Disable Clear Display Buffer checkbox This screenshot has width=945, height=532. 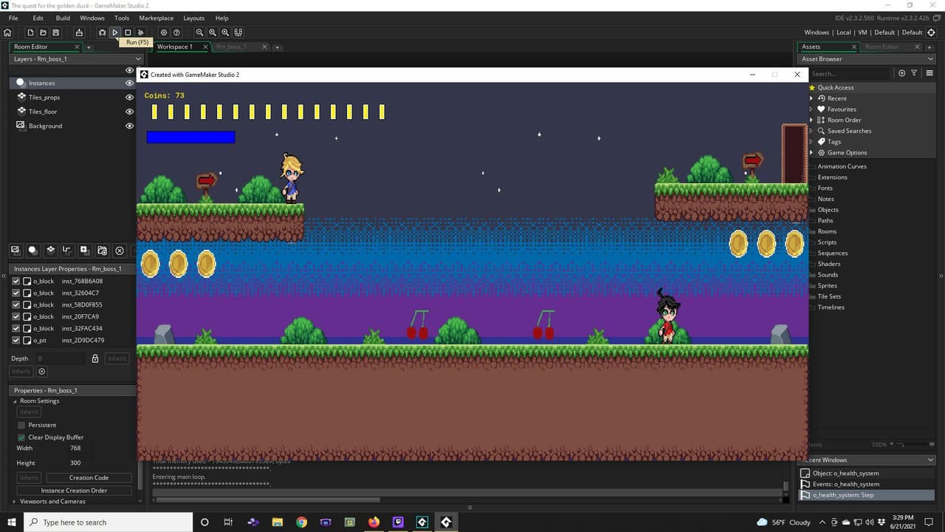point(21,437)
